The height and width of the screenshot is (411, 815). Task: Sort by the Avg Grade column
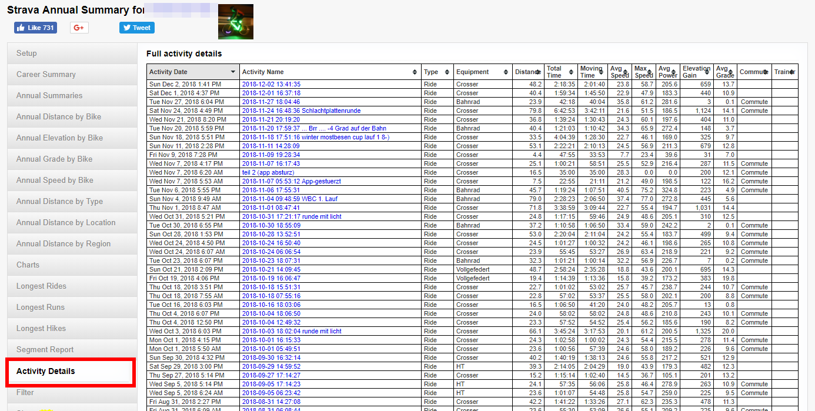tap(725, 72)
